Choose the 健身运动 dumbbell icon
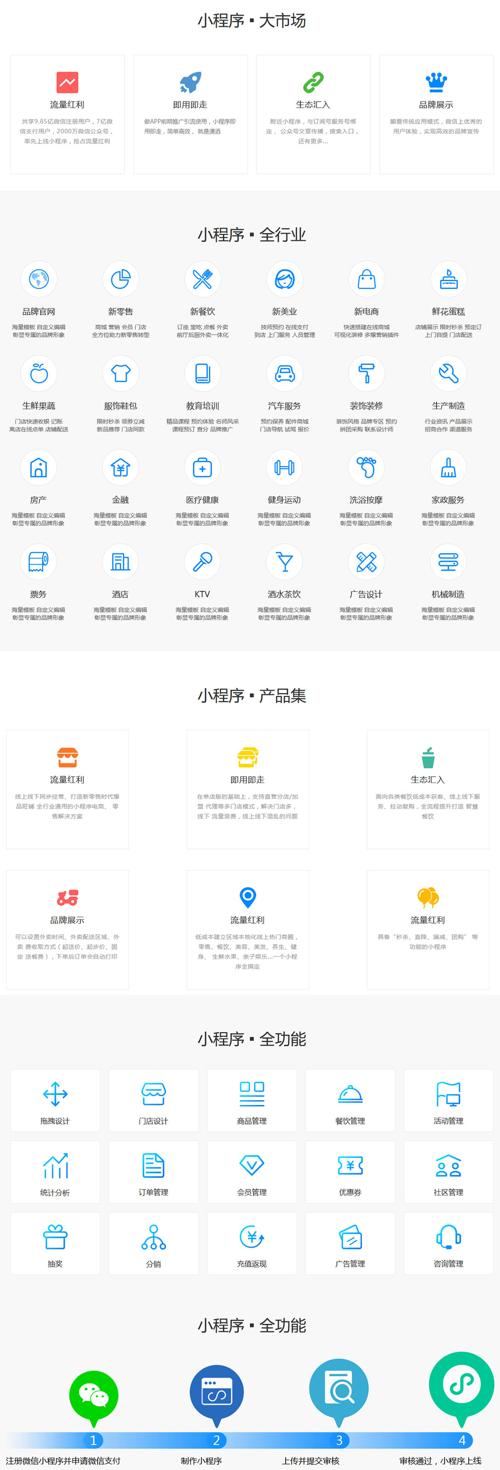Viewport: 500px width, 1470px height. (x=284, y=467)
